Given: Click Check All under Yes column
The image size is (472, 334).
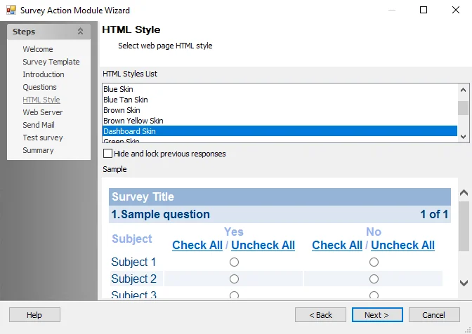Looking at the screenshot, I should [197, 245].
